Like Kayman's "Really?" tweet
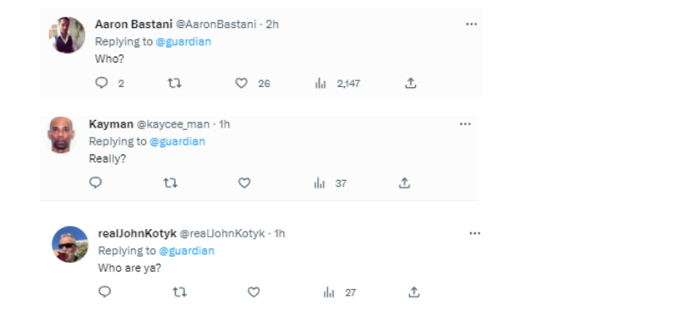This screenshot has width=677, height=327. pyautogui.click(x=244, y=183)
